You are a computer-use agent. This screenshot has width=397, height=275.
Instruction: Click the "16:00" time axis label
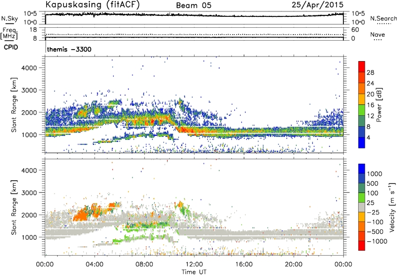(x=244, y=265)
